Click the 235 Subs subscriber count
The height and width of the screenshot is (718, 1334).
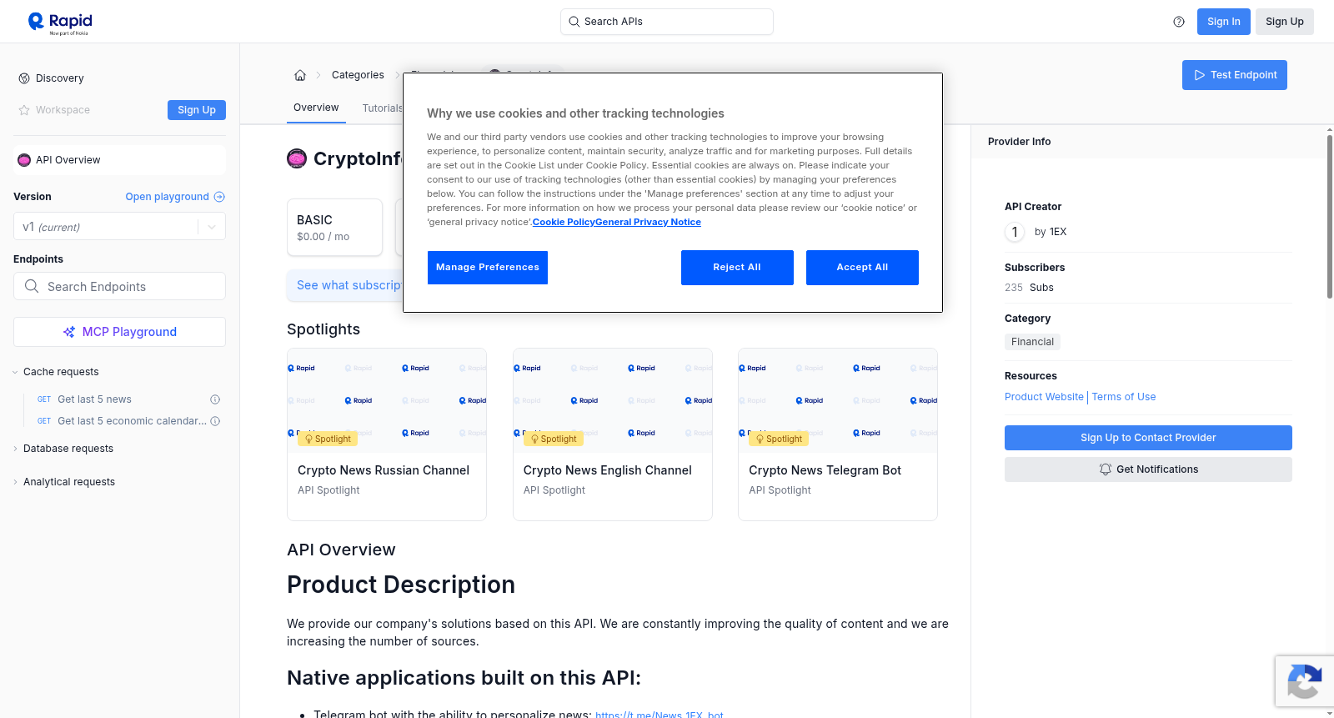pyautogui.click(x=1029, y=288)
